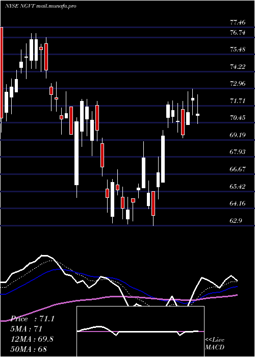Click the 77.46 price level label
Viewport: 255px width, 357px height.
pos(238,22)
